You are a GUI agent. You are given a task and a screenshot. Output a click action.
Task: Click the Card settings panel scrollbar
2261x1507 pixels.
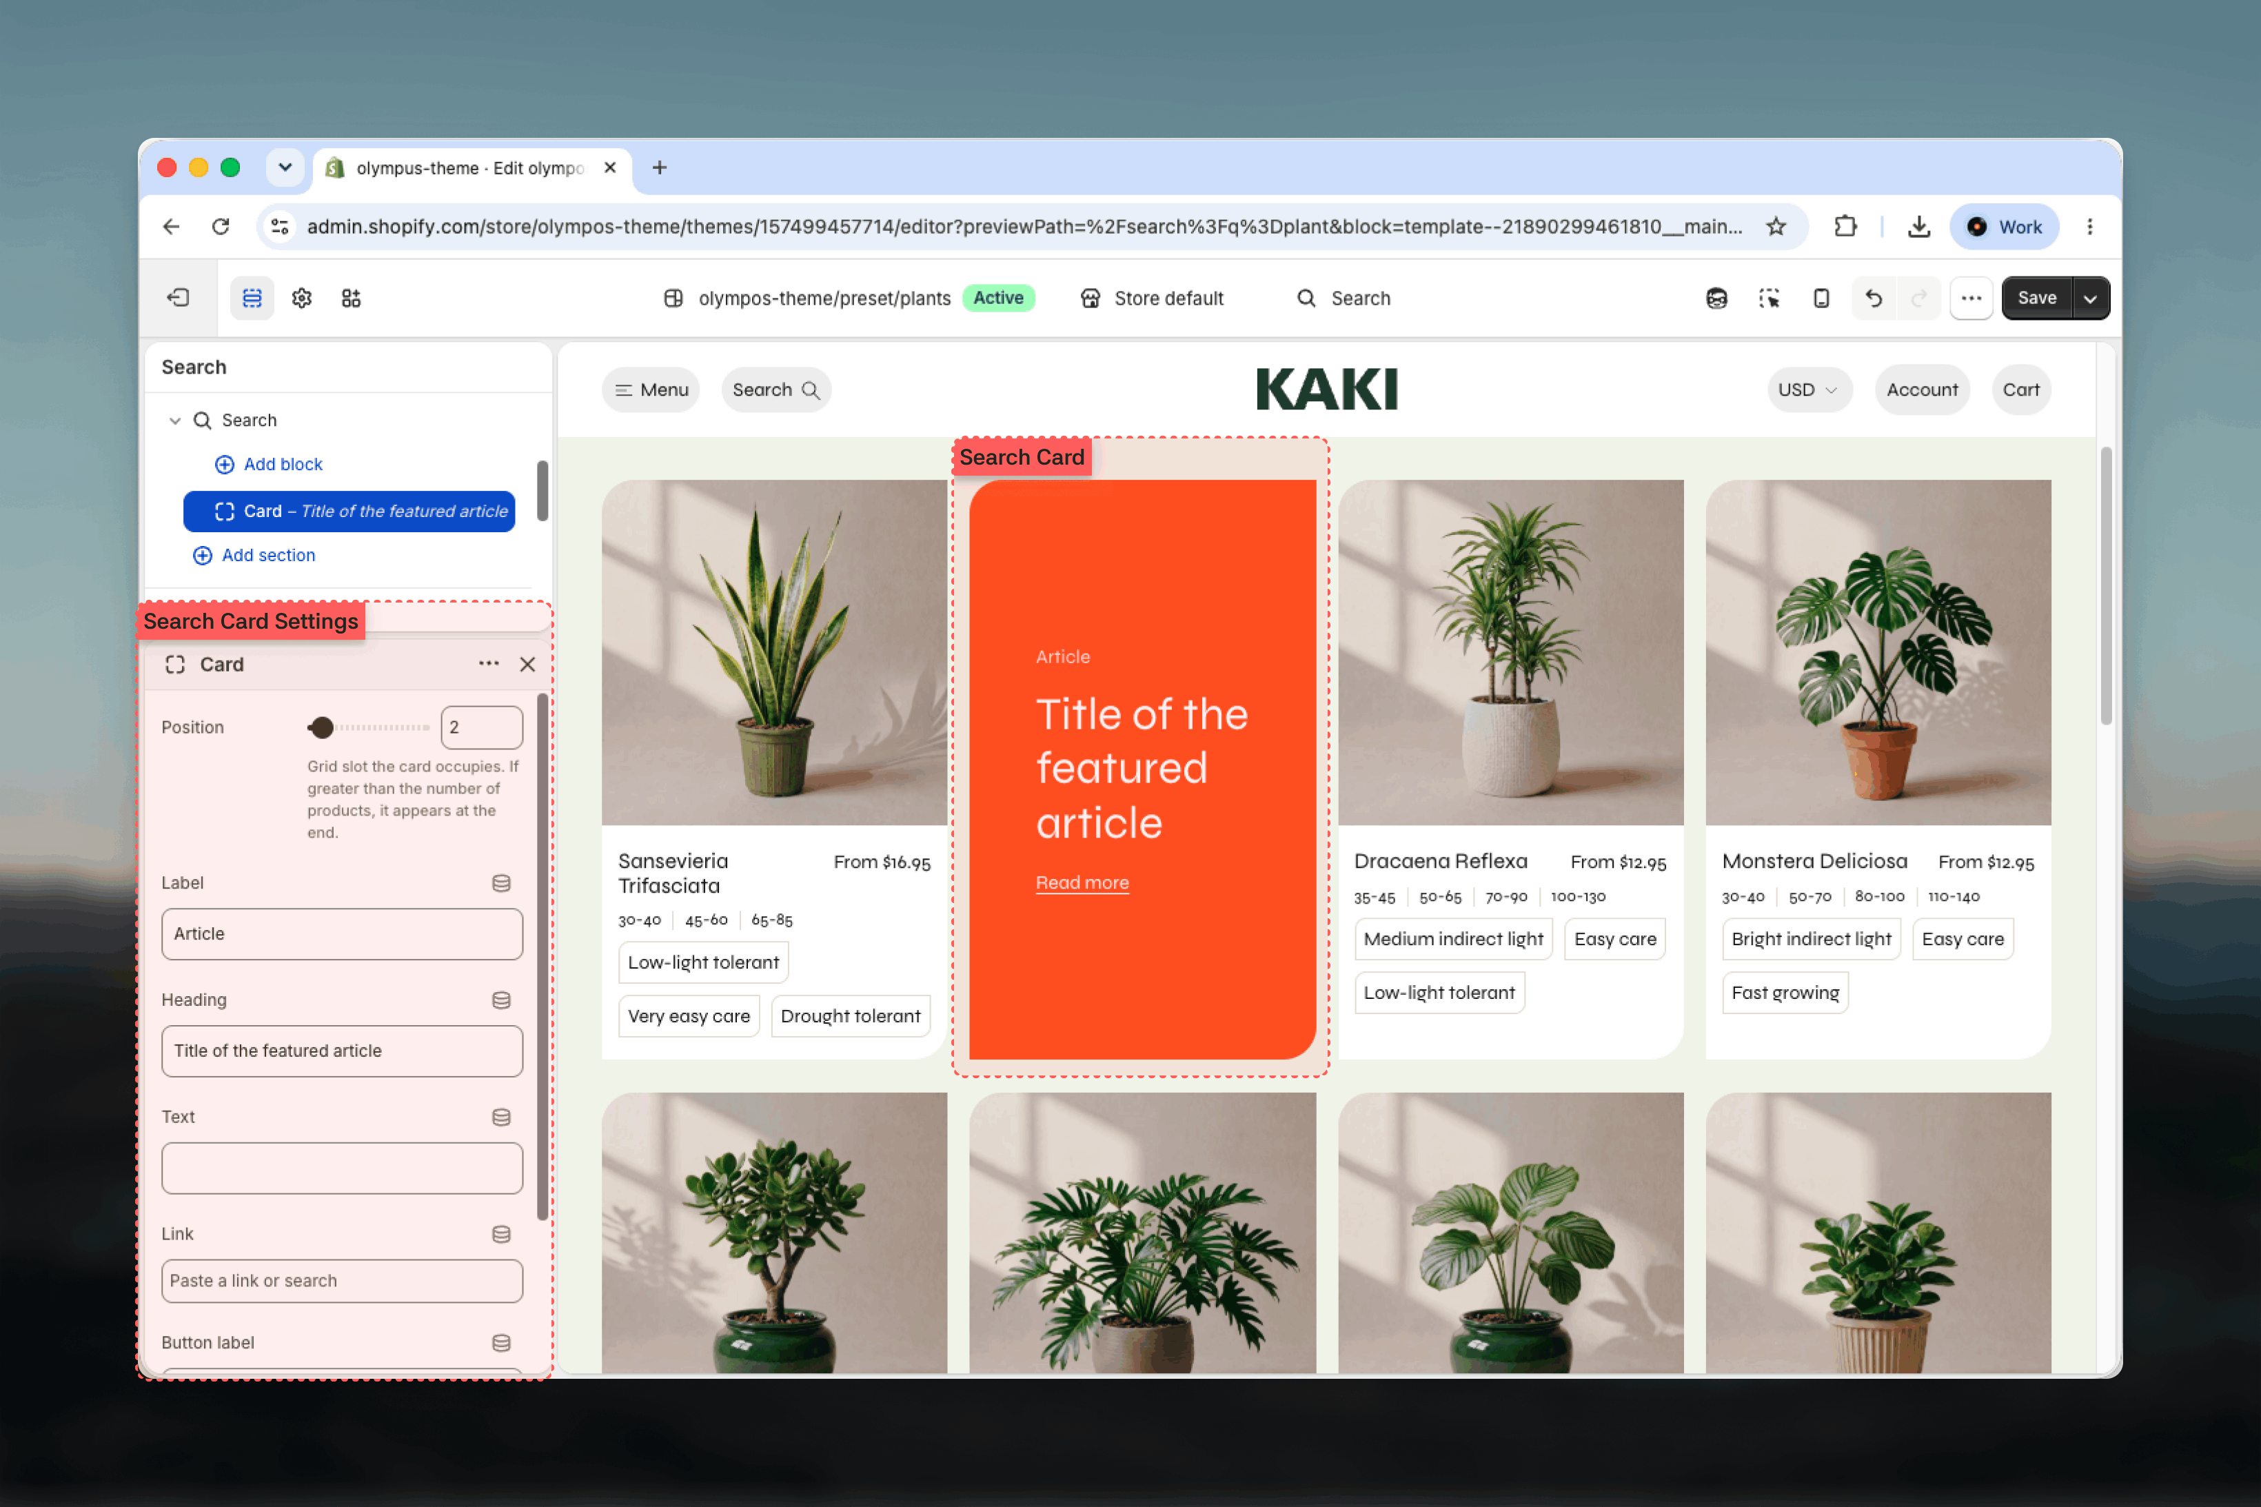tap(542, 956)
